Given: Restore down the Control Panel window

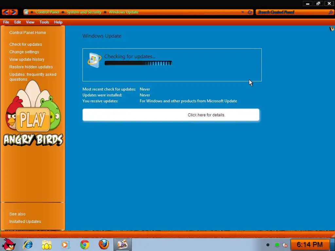Looking at the screenshot, I should click(x=318, y=3).
